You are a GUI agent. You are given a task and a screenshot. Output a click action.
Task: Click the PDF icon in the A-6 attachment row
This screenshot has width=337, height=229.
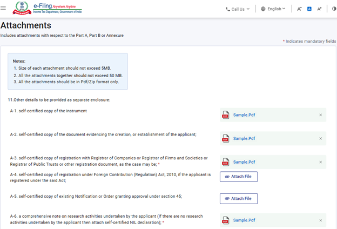[226, 220]
